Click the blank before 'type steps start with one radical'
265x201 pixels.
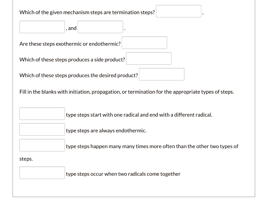point(42,114)
